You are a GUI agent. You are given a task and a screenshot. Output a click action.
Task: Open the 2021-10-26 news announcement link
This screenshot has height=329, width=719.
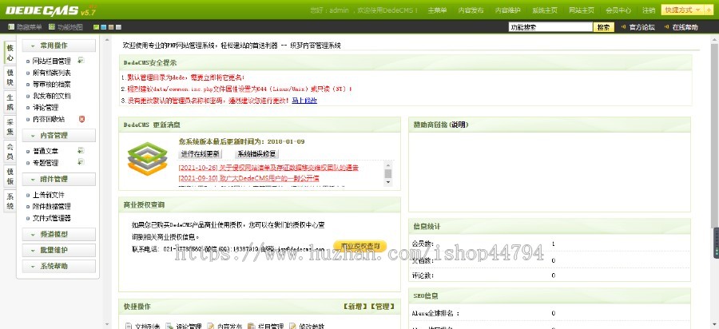(268, 168)
